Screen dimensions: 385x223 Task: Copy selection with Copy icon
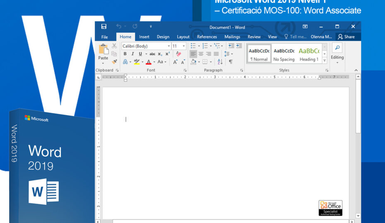pyautogui.click(x=114, y=53)
